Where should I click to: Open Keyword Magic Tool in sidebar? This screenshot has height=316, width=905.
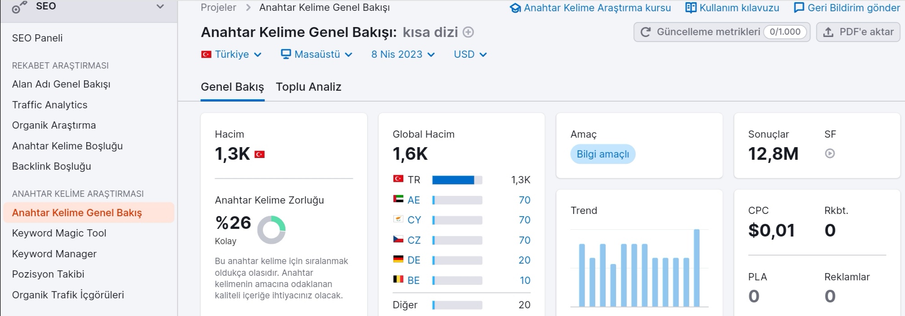pyautogui.click(x=59, y=233)
